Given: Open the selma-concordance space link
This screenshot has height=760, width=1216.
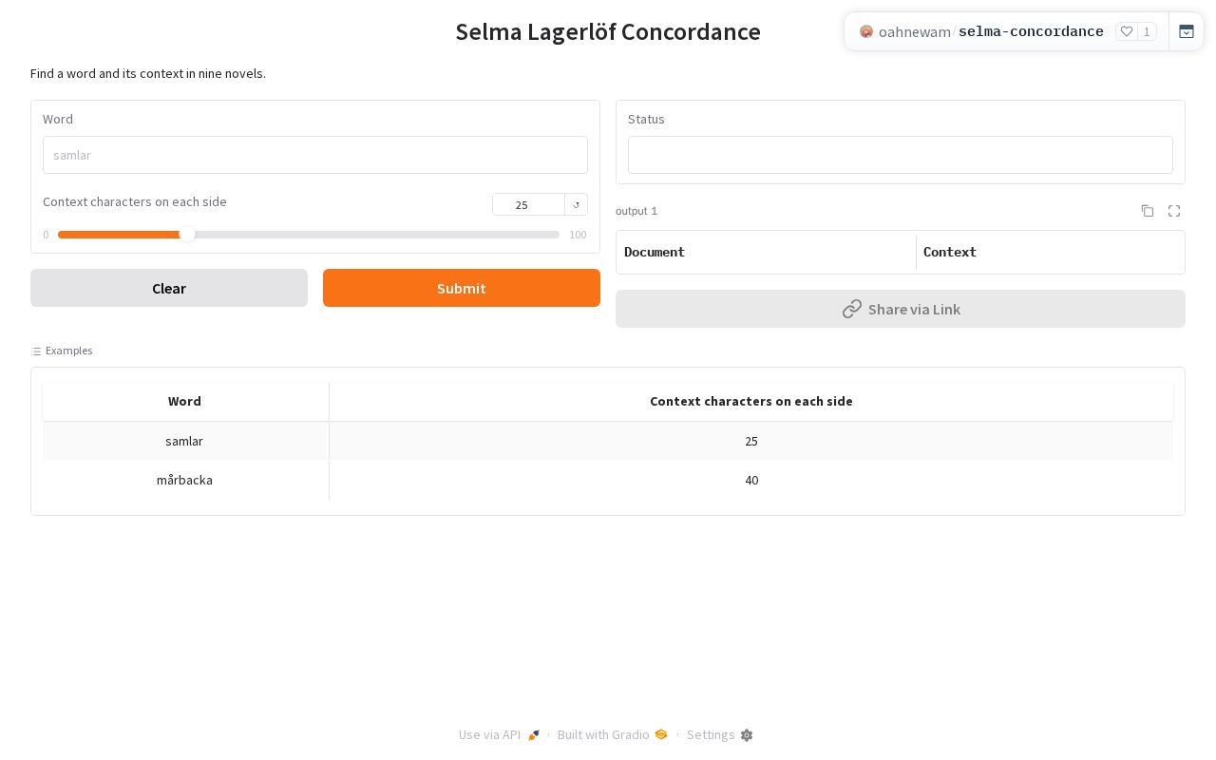Looking at the screenshot, I should coord(1031,31).
